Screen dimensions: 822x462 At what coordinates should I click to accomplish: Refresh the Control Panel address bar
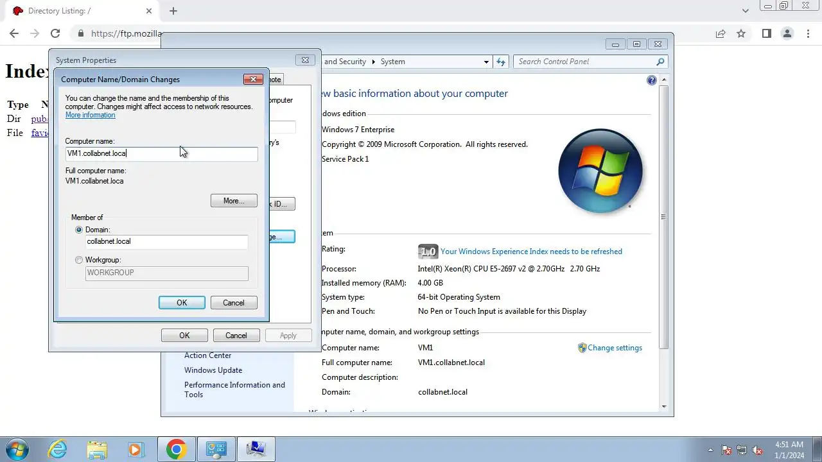[x=502, y=62]
